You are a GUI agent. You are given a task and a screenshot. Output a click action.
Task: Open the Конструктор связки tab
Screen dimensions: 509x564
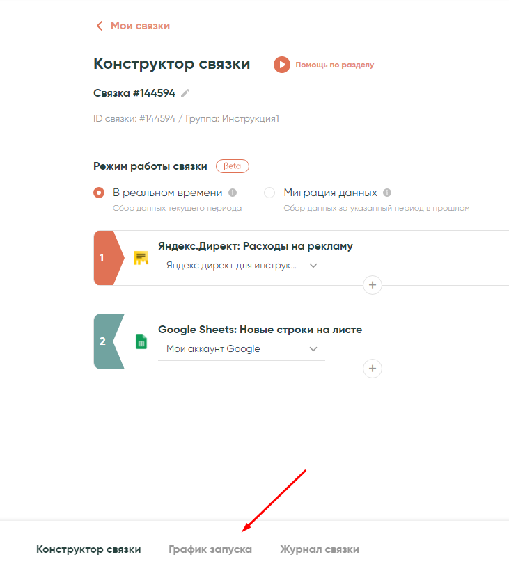click(88, 549)
